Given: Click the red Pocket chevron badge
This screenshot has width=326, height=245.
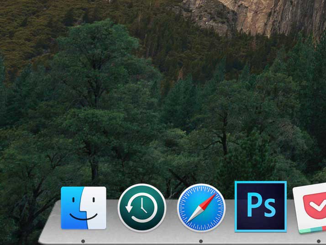Looking at the screenshot, I should click(315, 206).
